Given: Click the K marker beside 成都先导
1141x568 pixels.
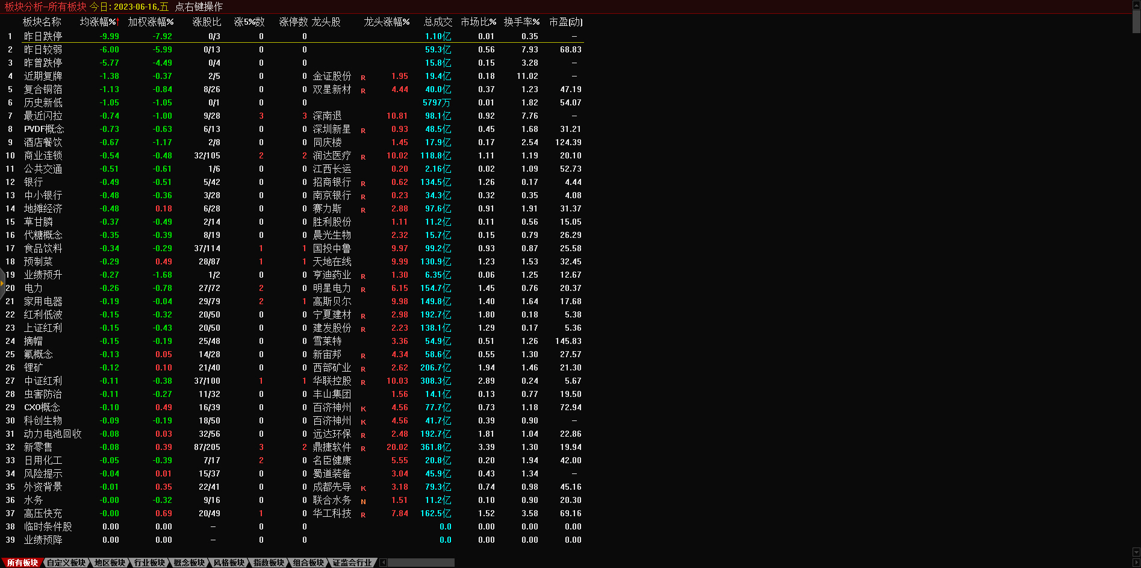Looking at the screenshot, I should tap(363, 488).
